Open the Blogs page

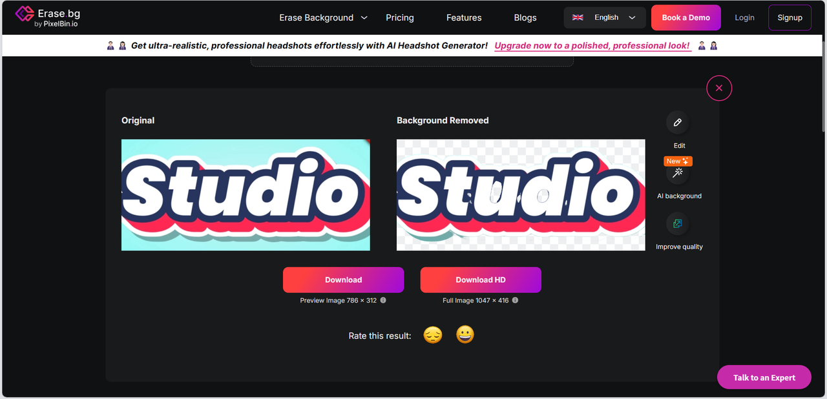click(525, 17)
